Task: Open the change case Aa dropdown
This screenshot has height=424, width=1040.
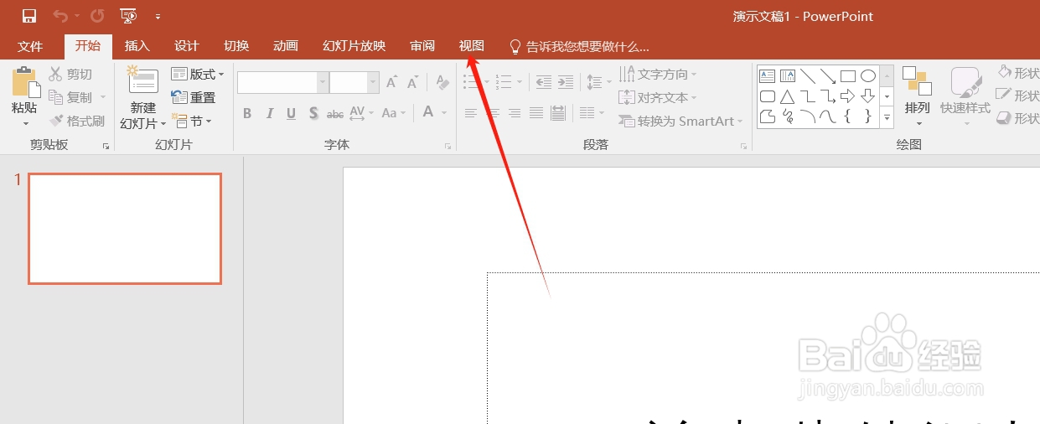Action: coord(393,113)
